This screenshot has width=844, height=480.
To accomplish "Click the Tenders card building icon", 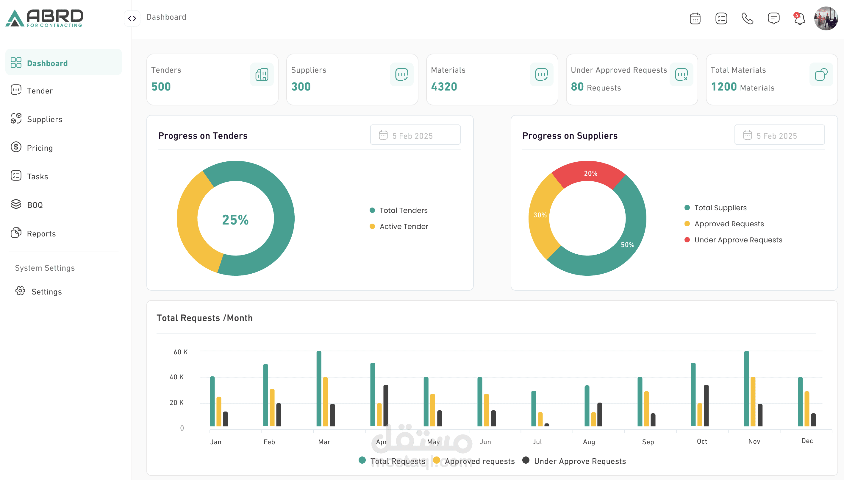I will (x=262, y=74).
